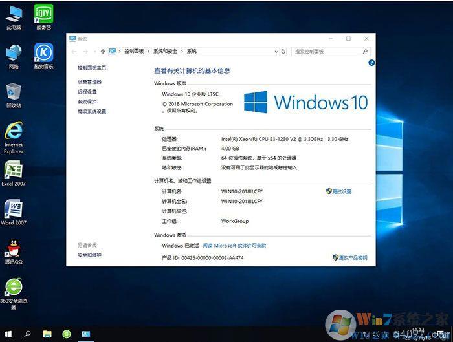Select the Word 2007 desktop shortcut
453x342 pixels.
click(x=14, y=209)
